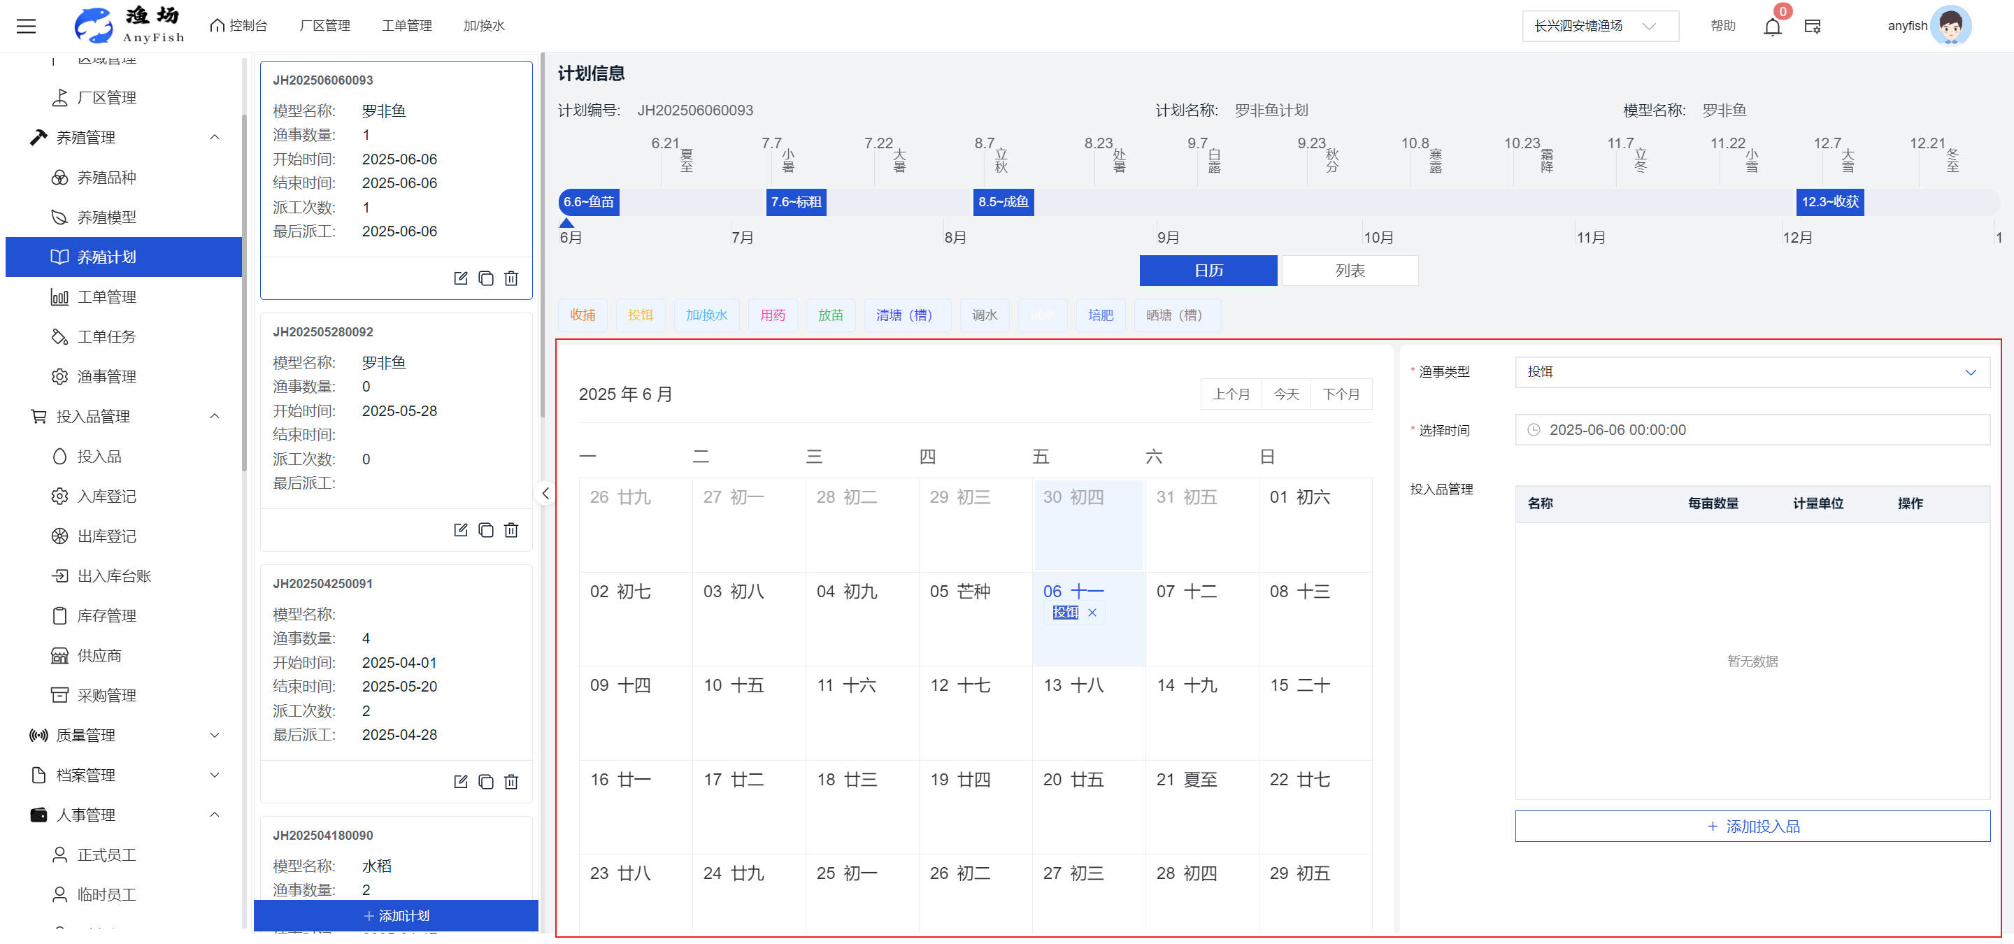Edit plan JH202506060093 with pencil icon
This screenshot has height=944, width=2014.
[x=461, y=278]
